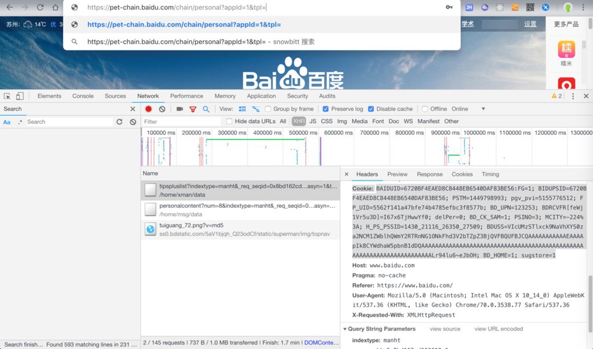Screen dimensions: 593x349
Task: Click view URL encoded link
Action: 499,329
